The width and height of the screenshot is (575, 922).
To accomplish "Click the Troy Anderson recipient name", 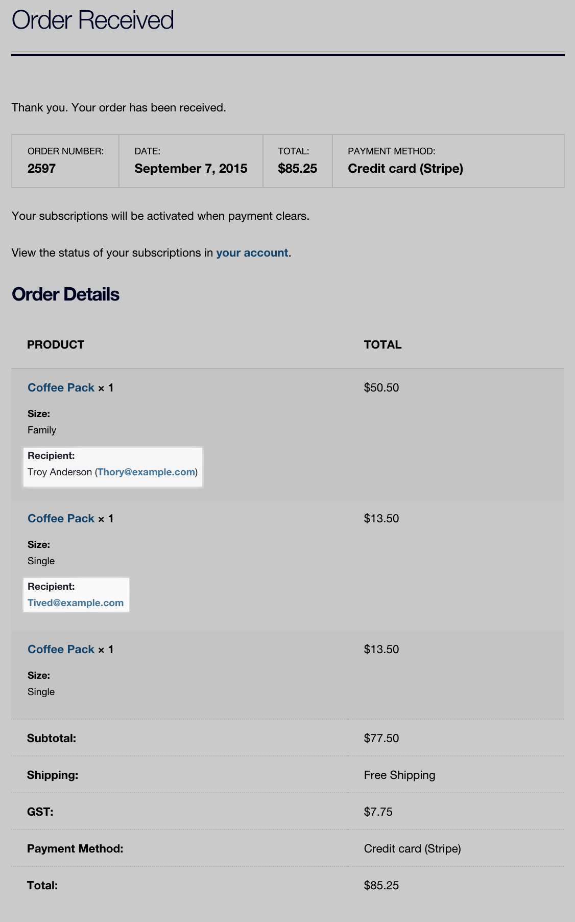I will click(60, 472).
